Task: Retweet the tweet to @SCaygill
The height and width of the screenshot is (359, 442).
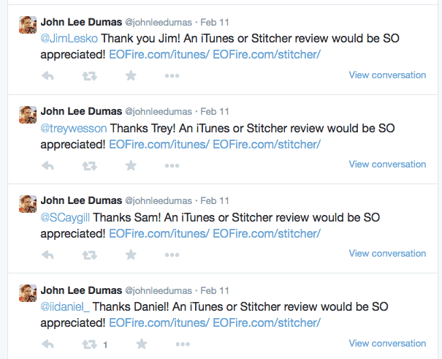Action: (90, 255)
